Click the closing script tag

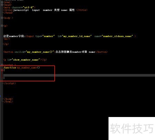pos(10,83)
